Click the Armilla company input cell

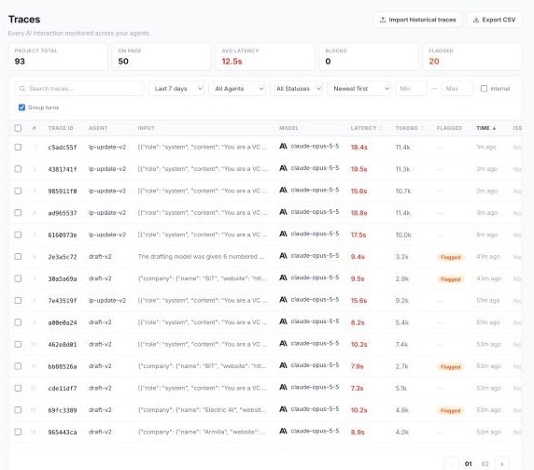(x=202, y=432)
